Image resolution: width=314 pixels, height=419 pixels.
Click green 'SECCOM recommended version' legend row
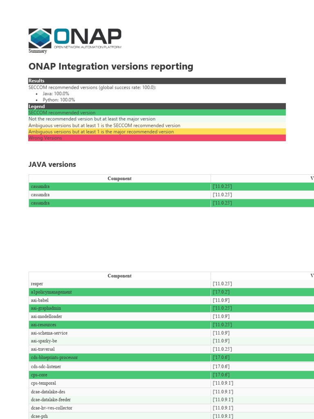[x=157, y=113]
